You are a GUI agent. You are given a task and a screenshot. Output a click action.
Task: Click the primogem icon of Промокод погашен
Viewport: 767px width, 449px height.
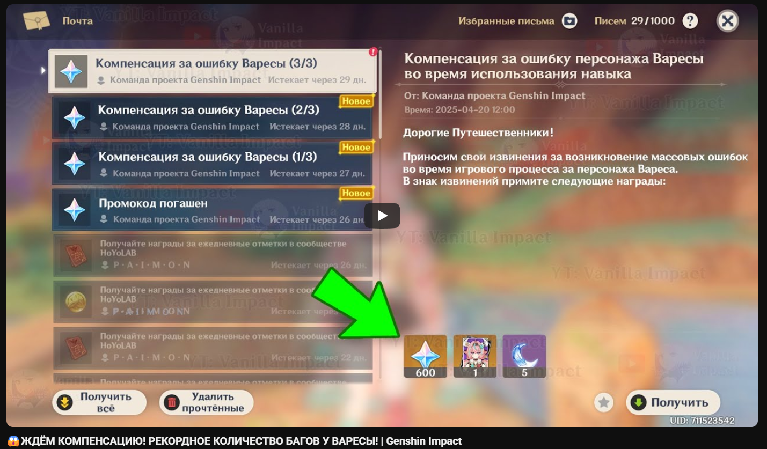point(74,210)
